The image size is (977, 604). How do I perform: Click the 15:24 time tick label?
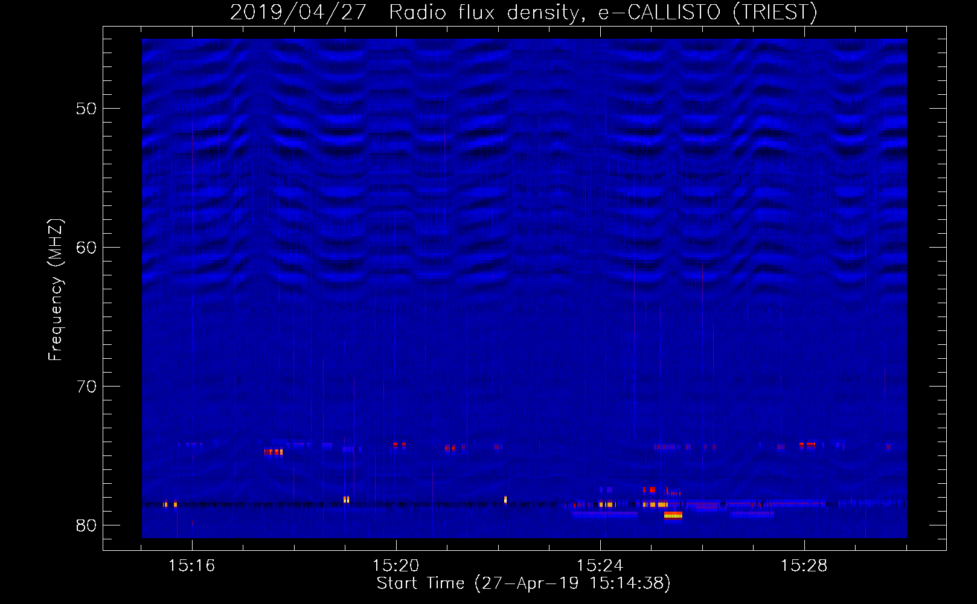tap(600, 566)
